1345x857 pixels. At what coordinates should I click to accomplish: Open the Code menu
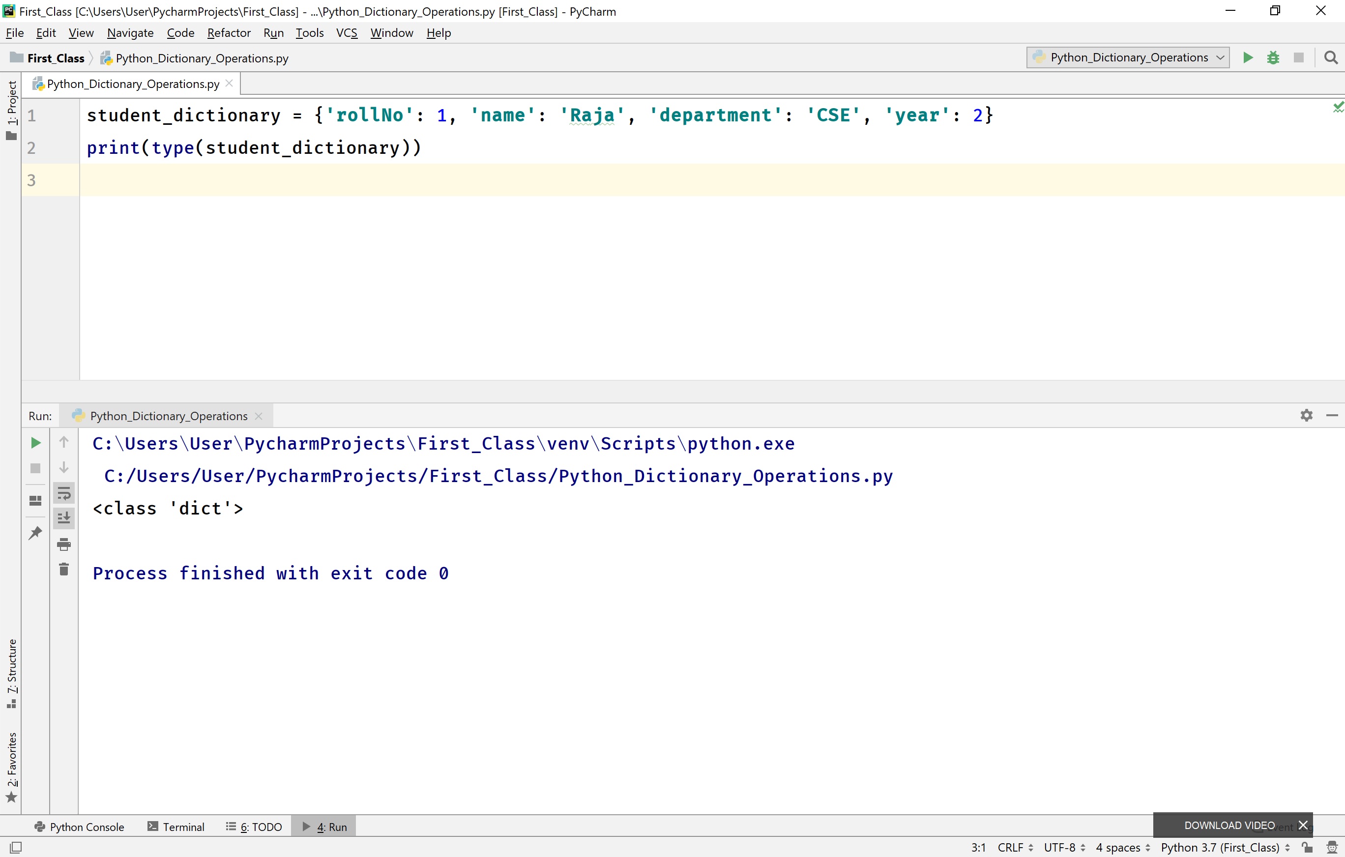pyautogui.click(x=180, y=33)
